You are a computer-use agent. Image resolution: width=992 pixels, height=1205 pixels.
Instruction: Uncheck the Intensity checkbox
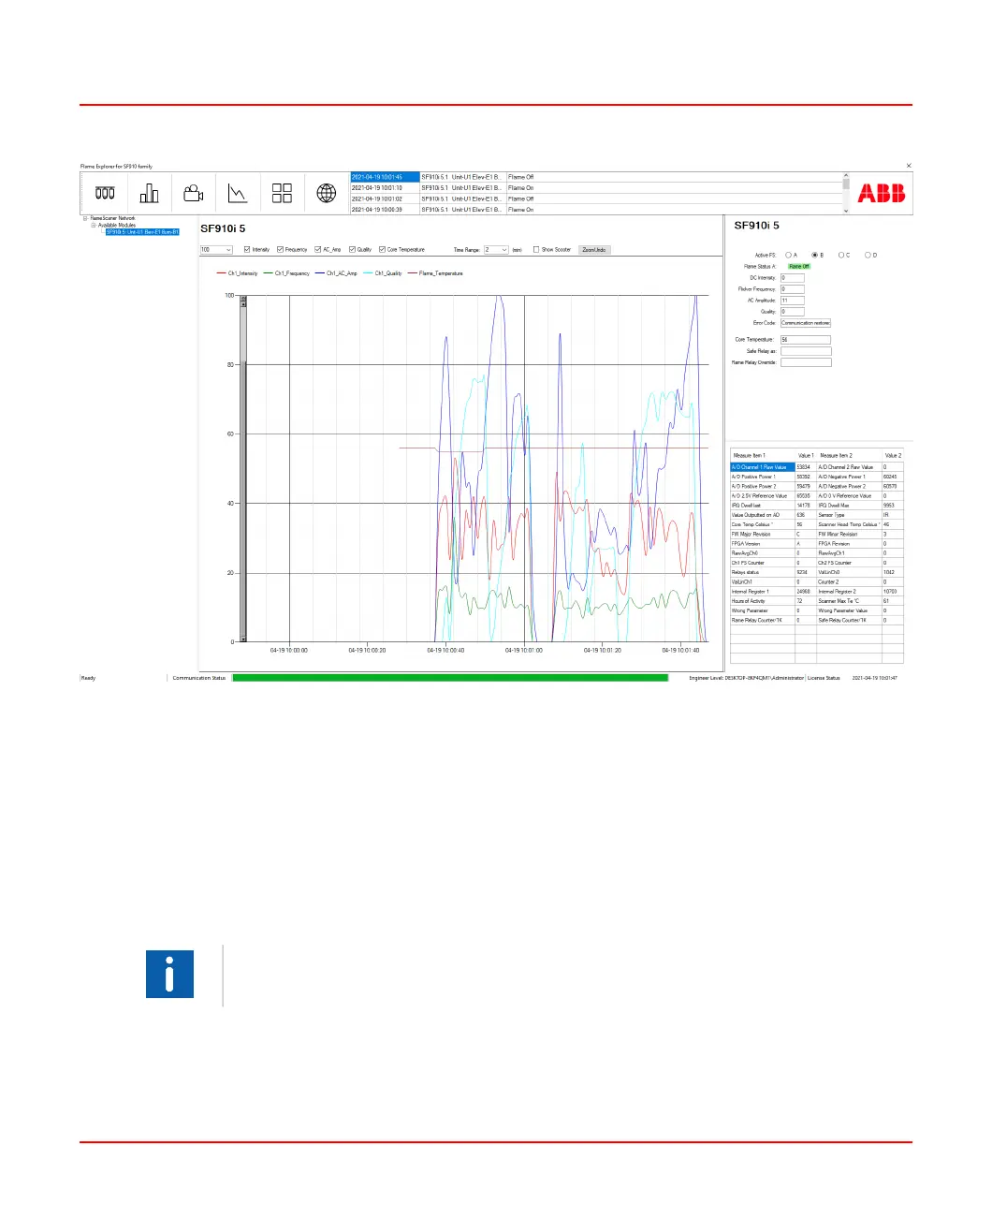pyautogui.click(x=247, y=250)
